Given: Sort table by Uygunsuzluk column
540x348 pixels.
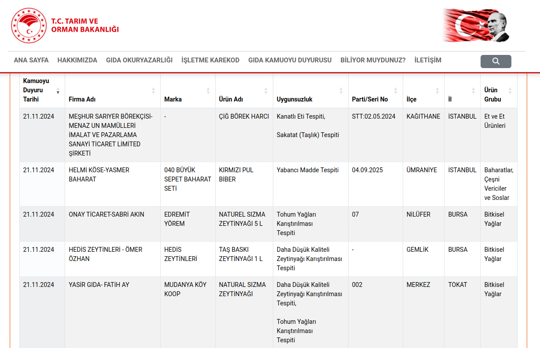Looking at the screenshot, I should (x=341, y=91).
